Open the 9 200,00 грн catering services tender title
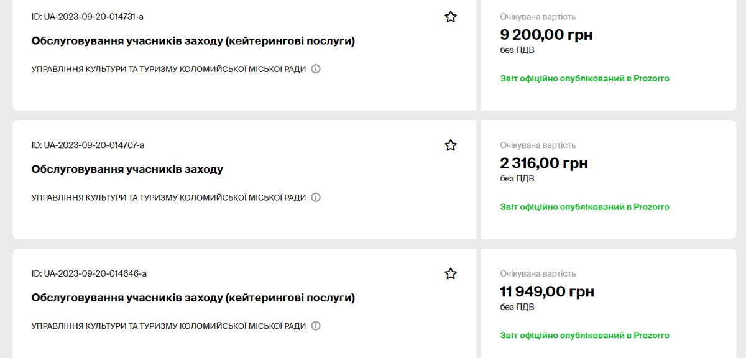The width and height of the screenshot is (746, 358). point(193,41)
